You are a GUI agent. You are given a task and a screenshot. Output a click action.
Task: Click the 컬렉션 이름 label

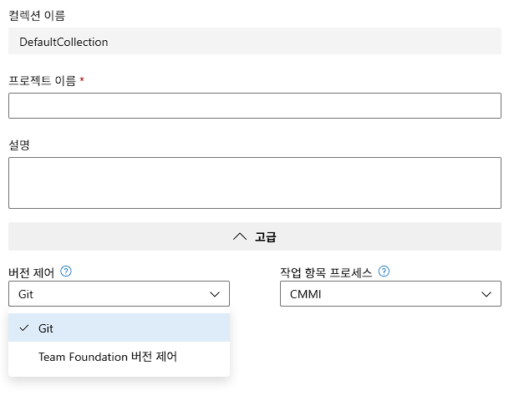point(37,15)
